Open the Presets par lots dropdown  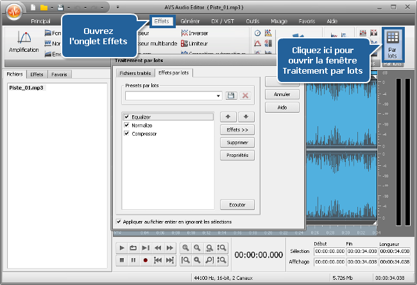tap(218, 95)
